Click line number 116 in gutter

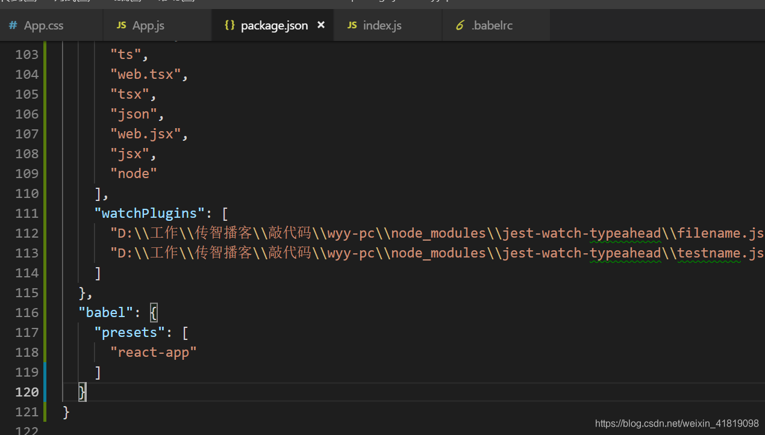point(27,312)
